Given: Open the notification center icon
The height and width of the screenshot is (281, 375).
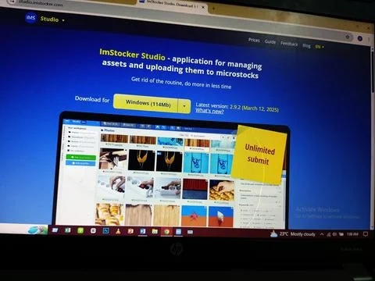Looking at the screenshot, I should (x=366, y=234).
